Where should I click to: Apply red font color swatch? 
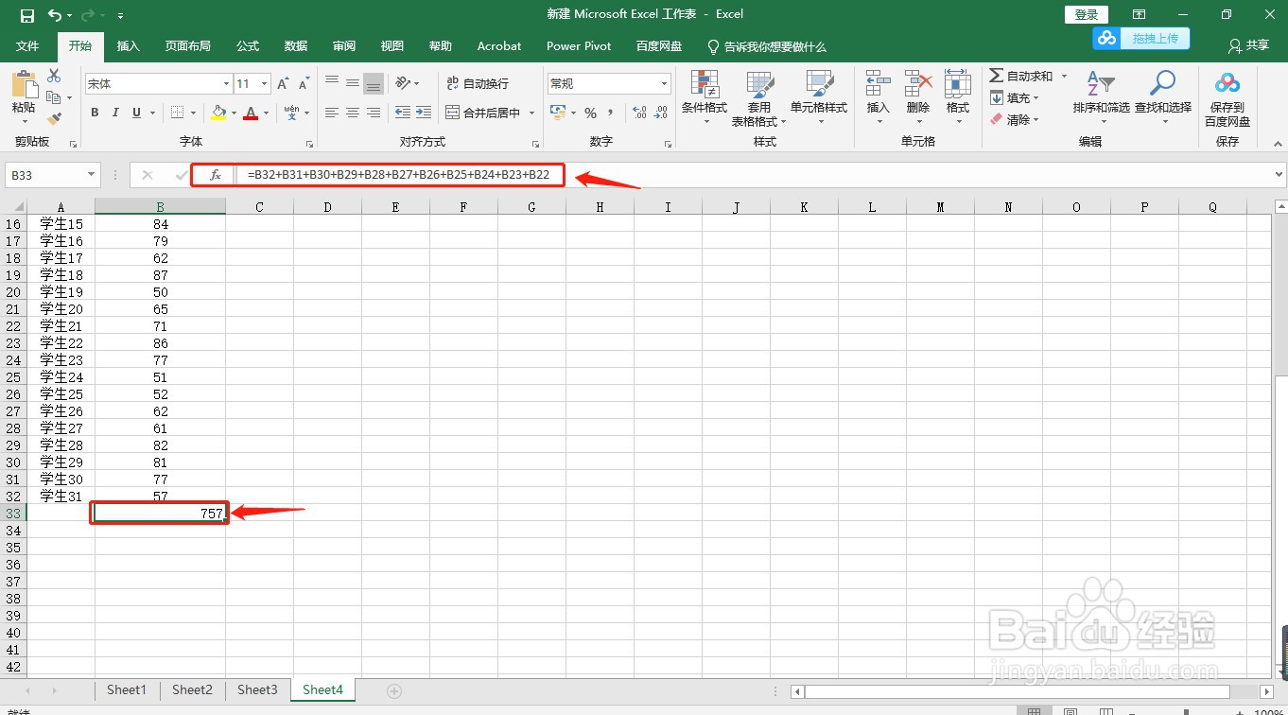click(251, 113)
